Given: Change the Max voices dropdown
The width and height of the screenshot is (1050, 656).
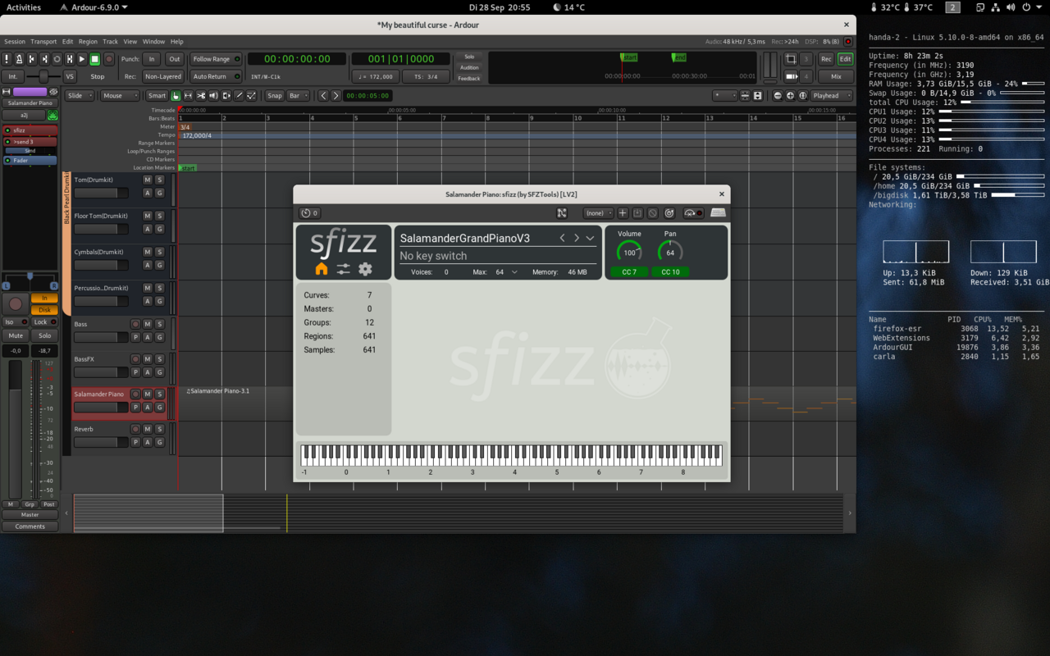Looking at the screenshot, I should [506, 271].
